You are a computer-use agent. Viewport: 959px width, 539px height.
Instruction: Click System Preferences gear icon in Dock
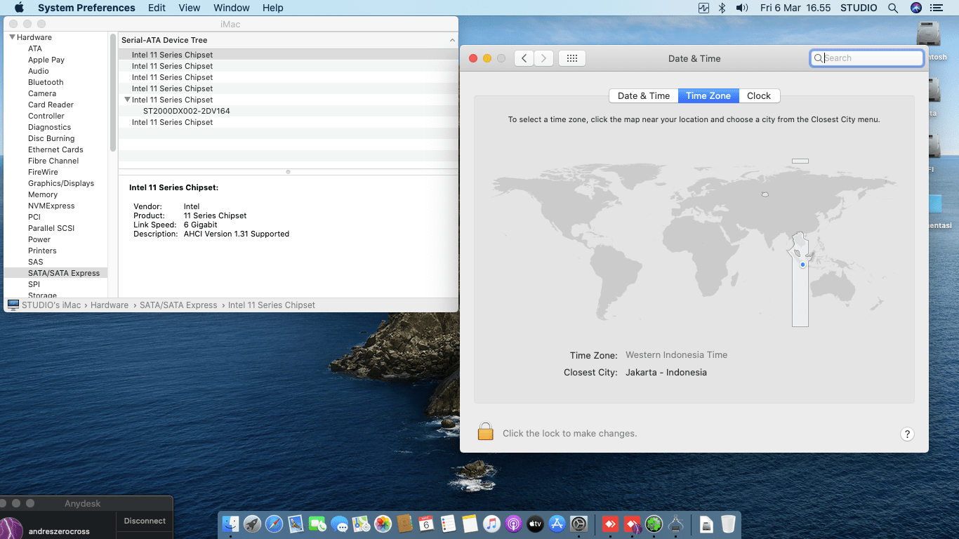578,524
